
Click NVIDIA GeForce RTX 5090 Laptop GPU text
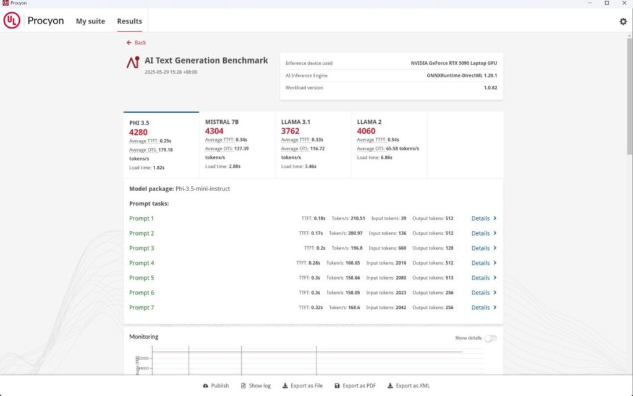point(454,63)
